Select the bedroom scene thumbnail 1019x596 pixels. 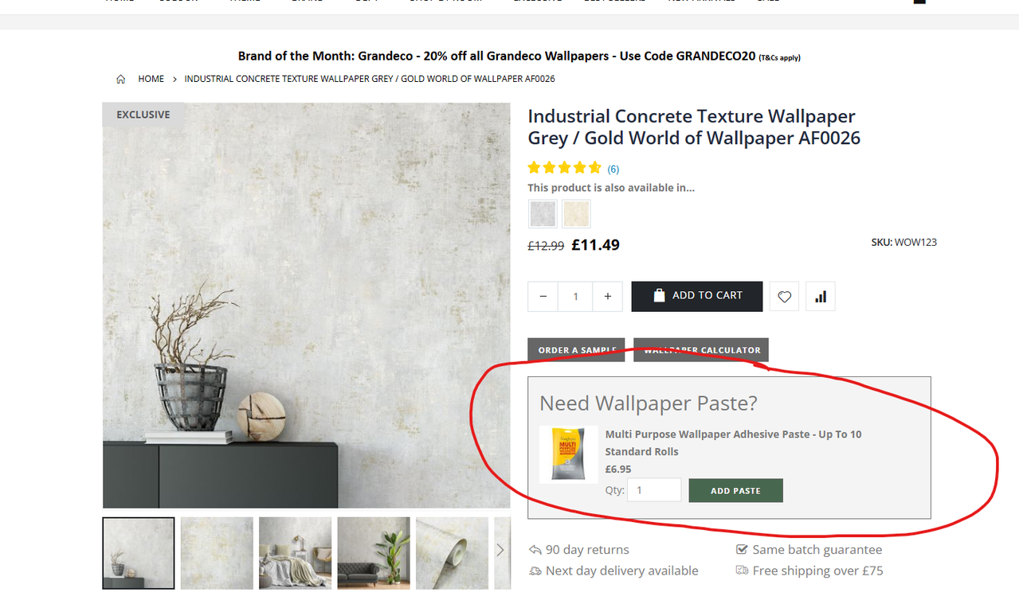coord(295,553)
